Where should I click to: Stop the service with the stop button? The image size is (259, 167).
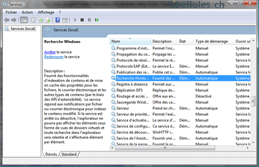pyautogui.click(x=82, y=20)
